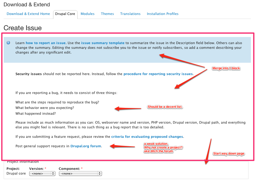Click the Download & Extend section title
258x184 pixels.
click(x=27, y=4)
